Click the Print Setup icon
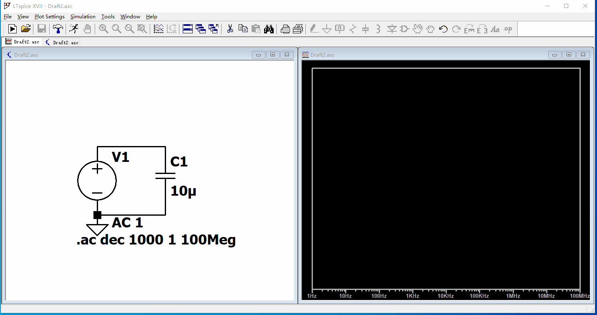Screen dimensions: 597x315 pyautogui.click(x=298, y=29)
